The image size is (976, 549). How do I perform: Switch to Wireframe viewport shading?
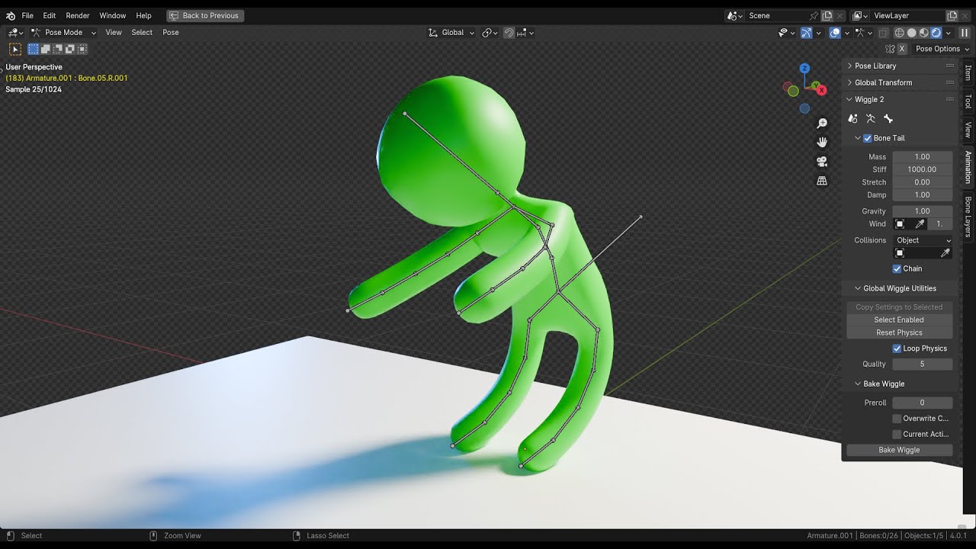[900, 33]
